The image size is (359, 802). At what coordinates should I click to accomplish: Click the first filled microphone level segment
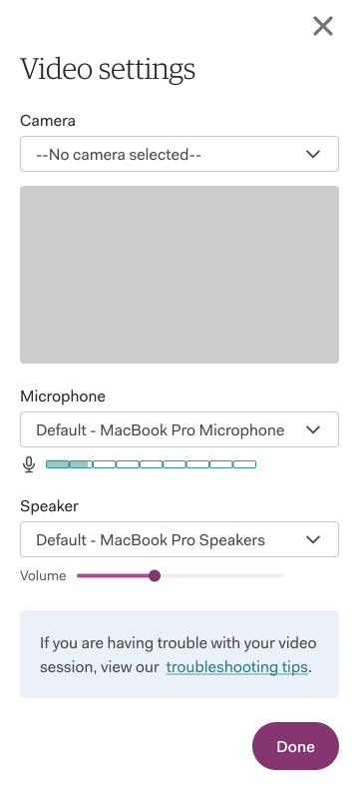(57, 464)
